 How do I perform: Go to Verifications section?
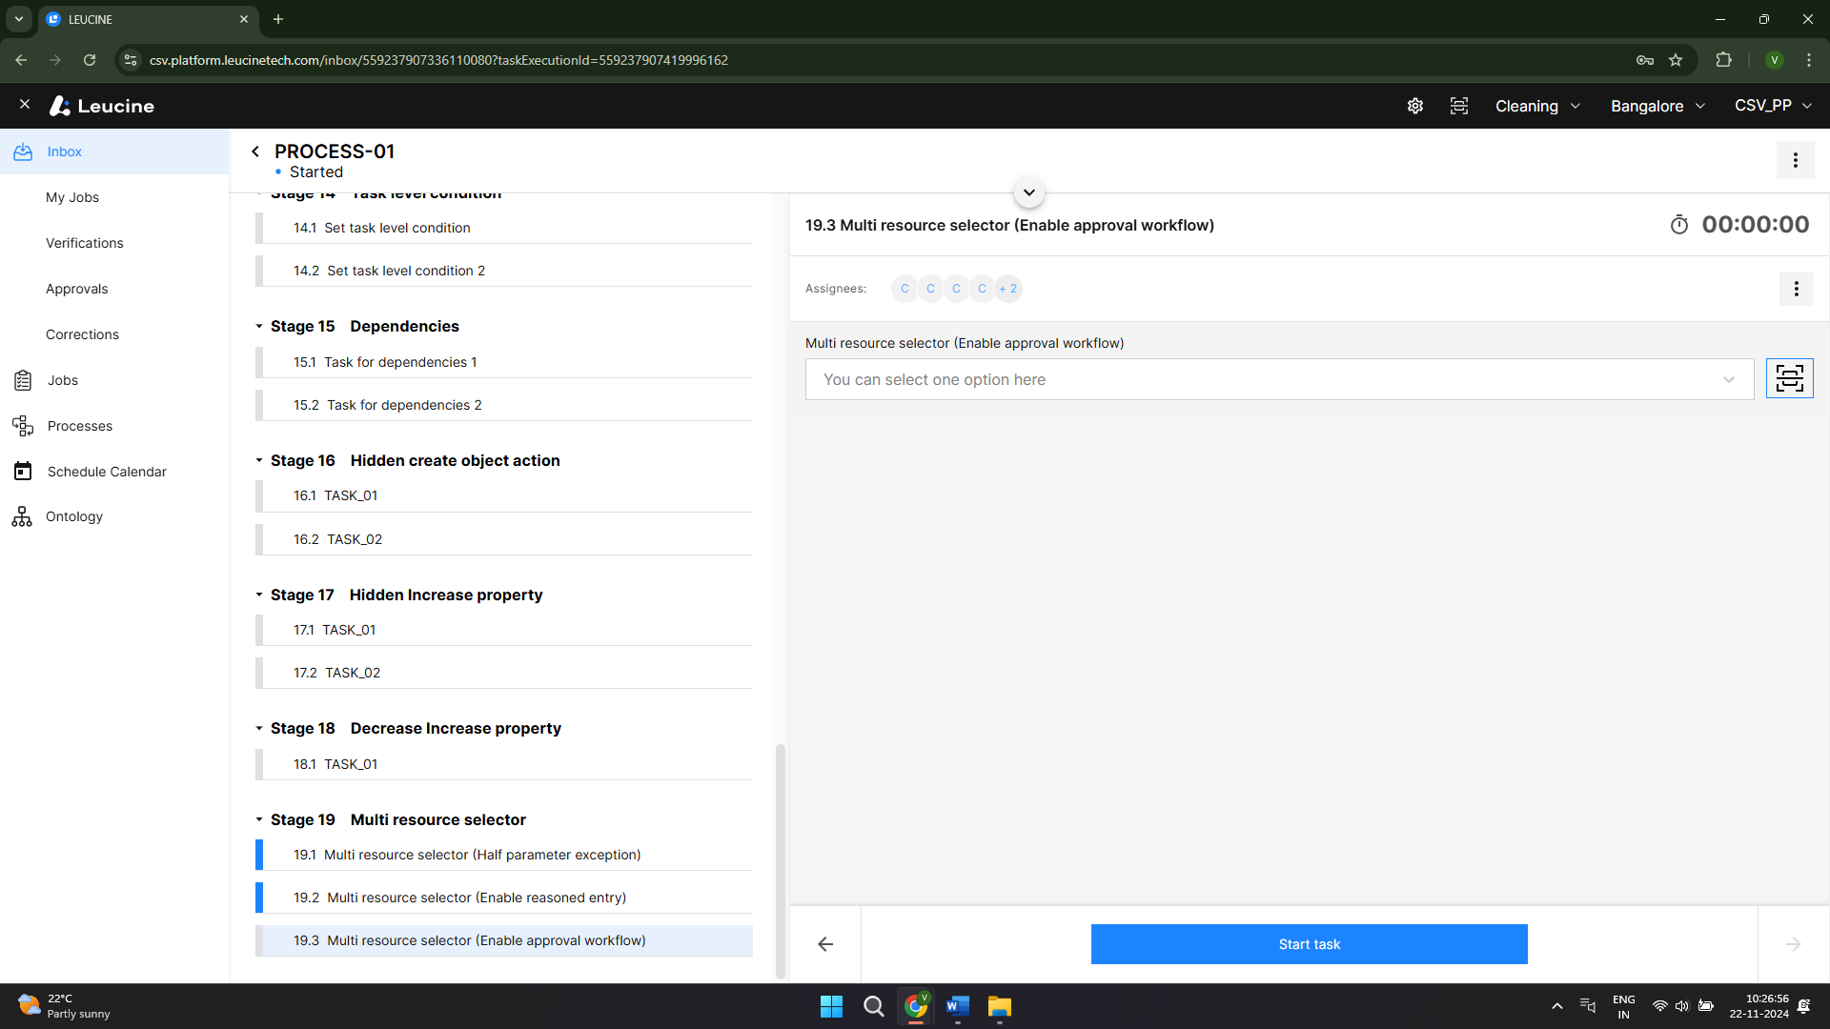point(85,243)
